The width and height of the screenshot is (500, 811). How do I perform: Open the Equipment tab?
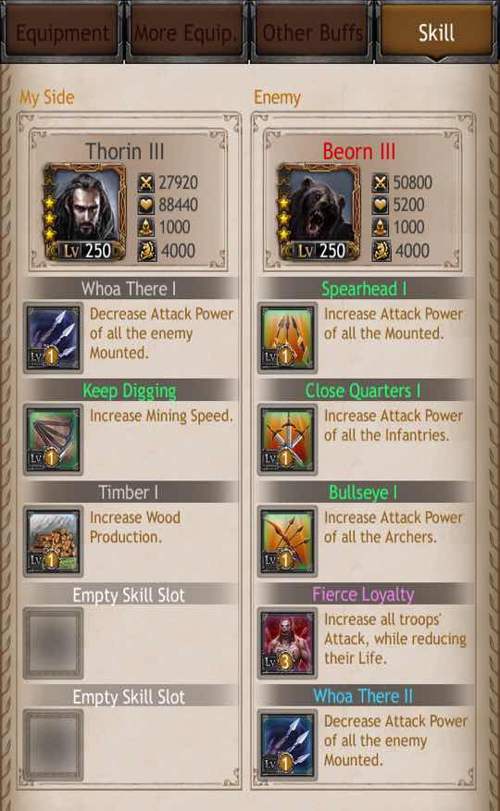pos(62,32)
